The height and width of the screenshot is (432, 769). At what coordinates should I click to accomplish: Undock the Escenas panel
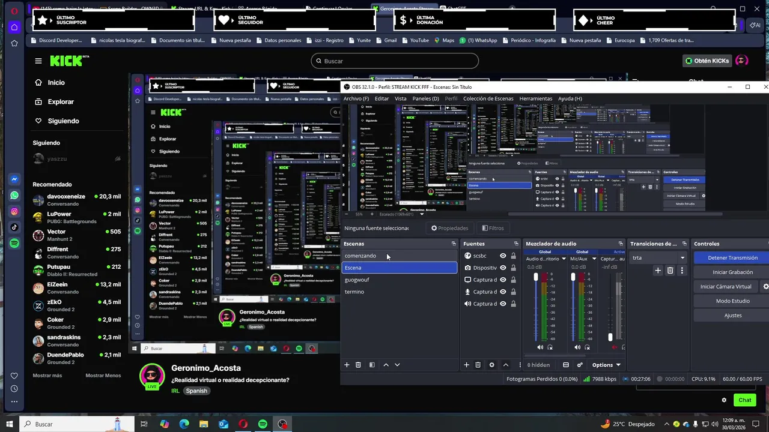tap(454, 244)
